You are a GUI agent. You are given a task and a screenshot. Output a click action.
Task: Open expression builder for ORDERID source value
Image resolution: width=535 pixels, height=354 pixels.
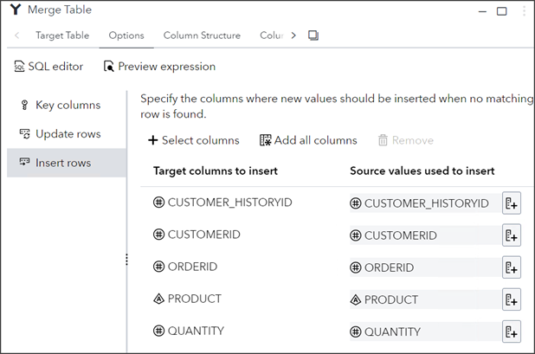512,267
